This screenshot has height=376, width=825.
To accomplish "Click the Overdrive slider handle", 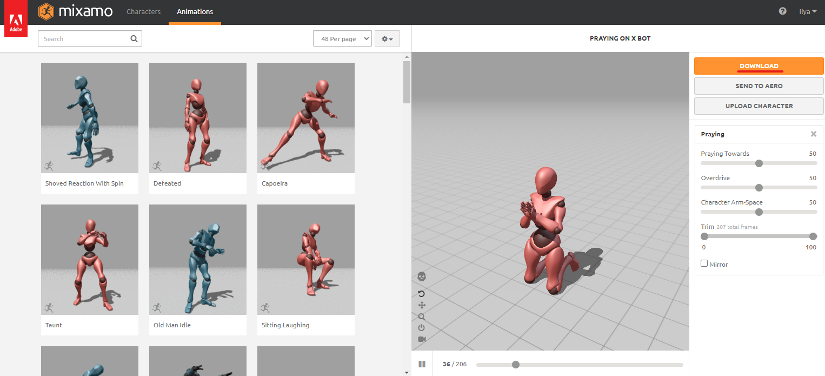I will (759, 188).
